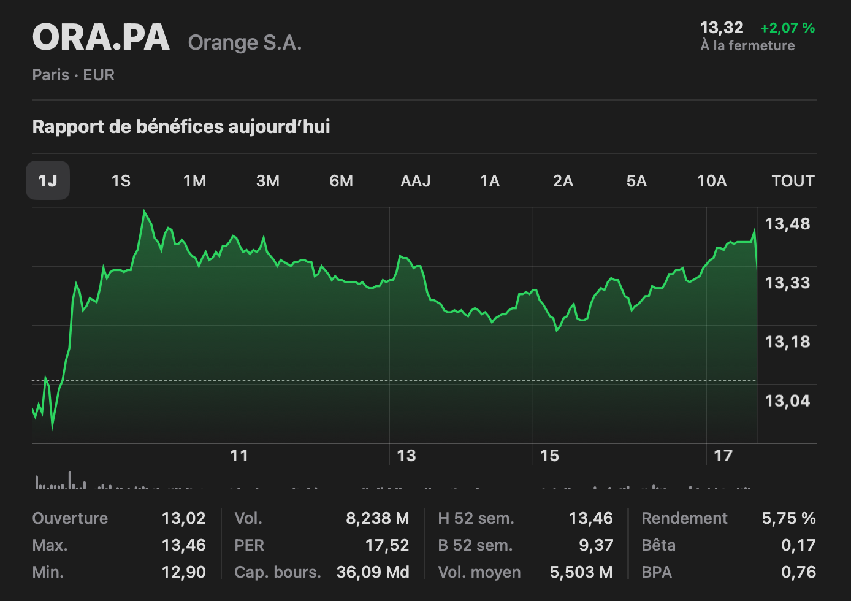
Task: Toggle the +2,07 % change value
Action: tap(788, 28)
